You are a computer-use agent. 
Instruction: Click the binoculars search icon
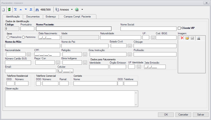point(37,10)
